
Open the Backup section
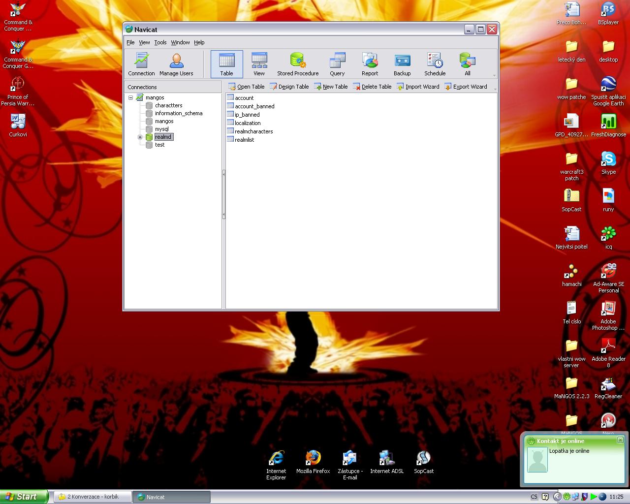pyautogui.click(x=402, y=64)
